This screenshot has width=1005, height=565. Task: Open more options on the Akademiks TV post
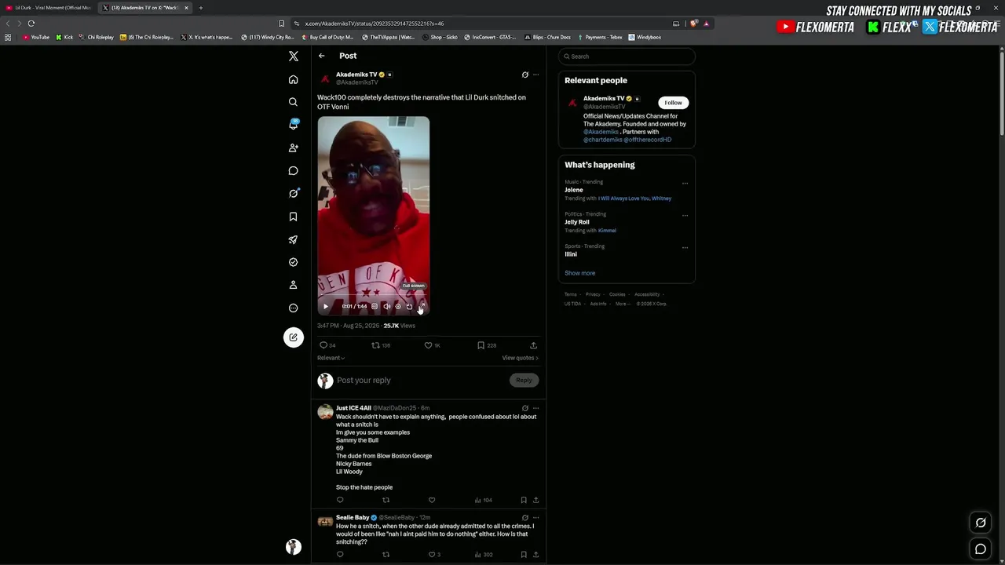point(536,75)
